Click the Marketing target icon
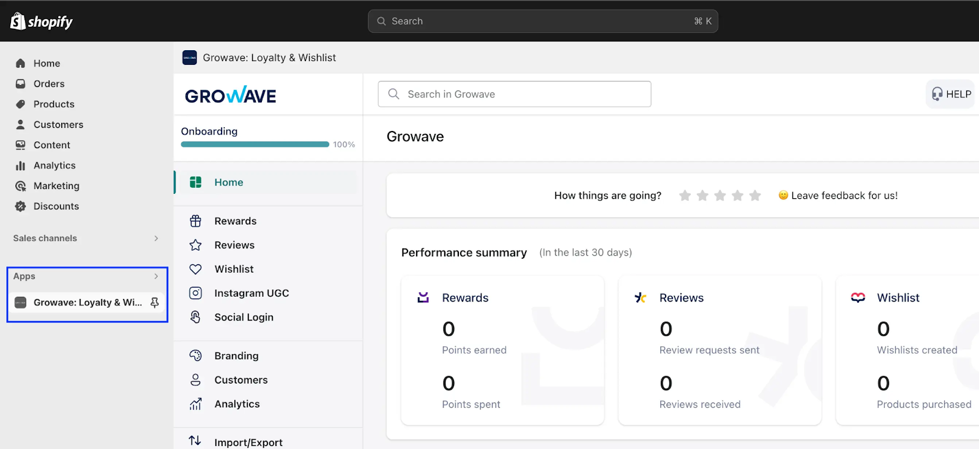Screen dimensions: 979x449 (x=20, y=186)
